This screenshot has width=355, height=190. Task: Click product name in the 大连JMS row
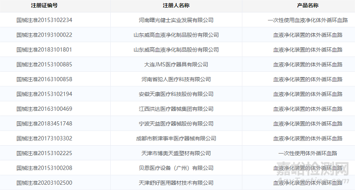pos(307,65)
